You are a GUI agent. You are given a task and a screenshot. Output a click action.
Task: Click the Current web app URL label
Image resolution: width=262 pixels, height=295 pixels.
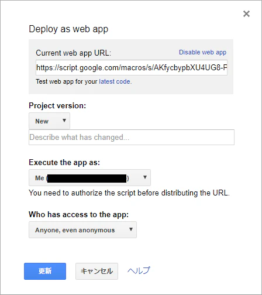pos(73,53)
